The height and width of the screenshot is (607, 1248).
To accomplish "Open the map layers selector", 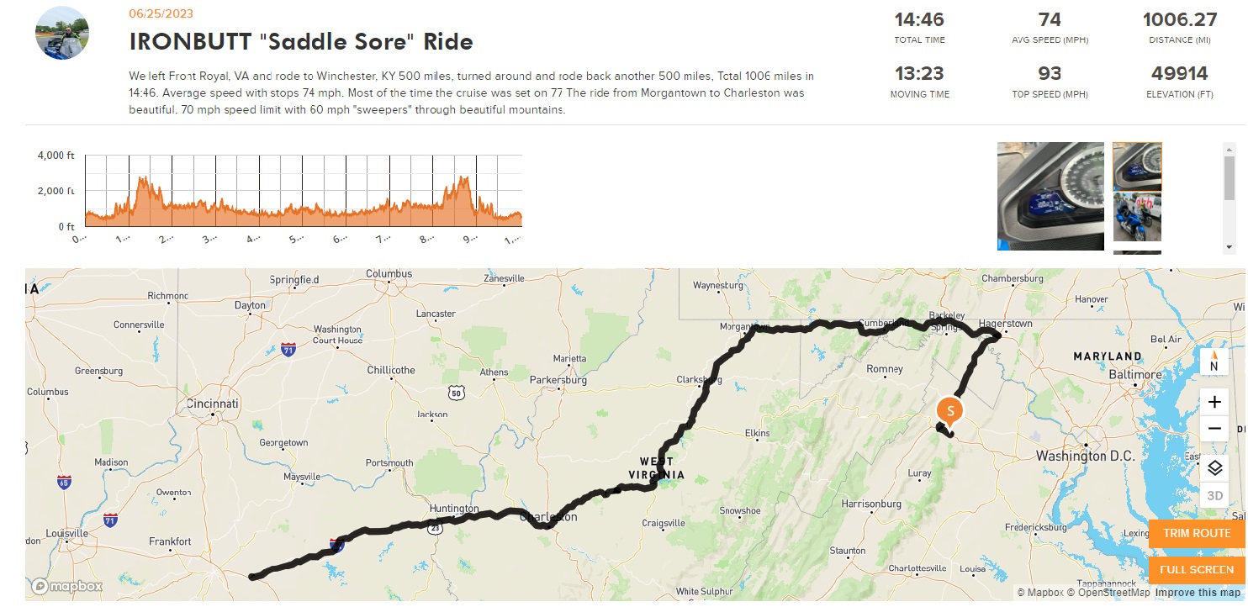I will click(1214, 467).
